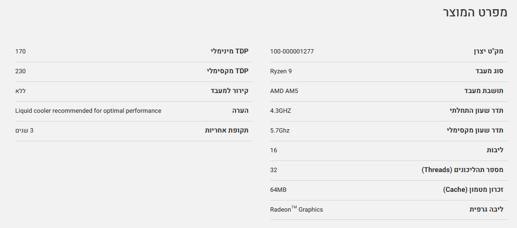
Task: Click the 'AMD AM5' socket value
Action: 284,91
